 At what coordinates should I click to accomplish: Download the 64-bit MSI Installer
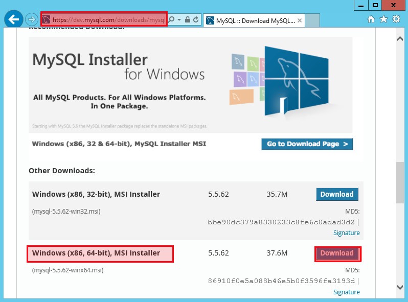pyautogui.click(x=337, y=253)
